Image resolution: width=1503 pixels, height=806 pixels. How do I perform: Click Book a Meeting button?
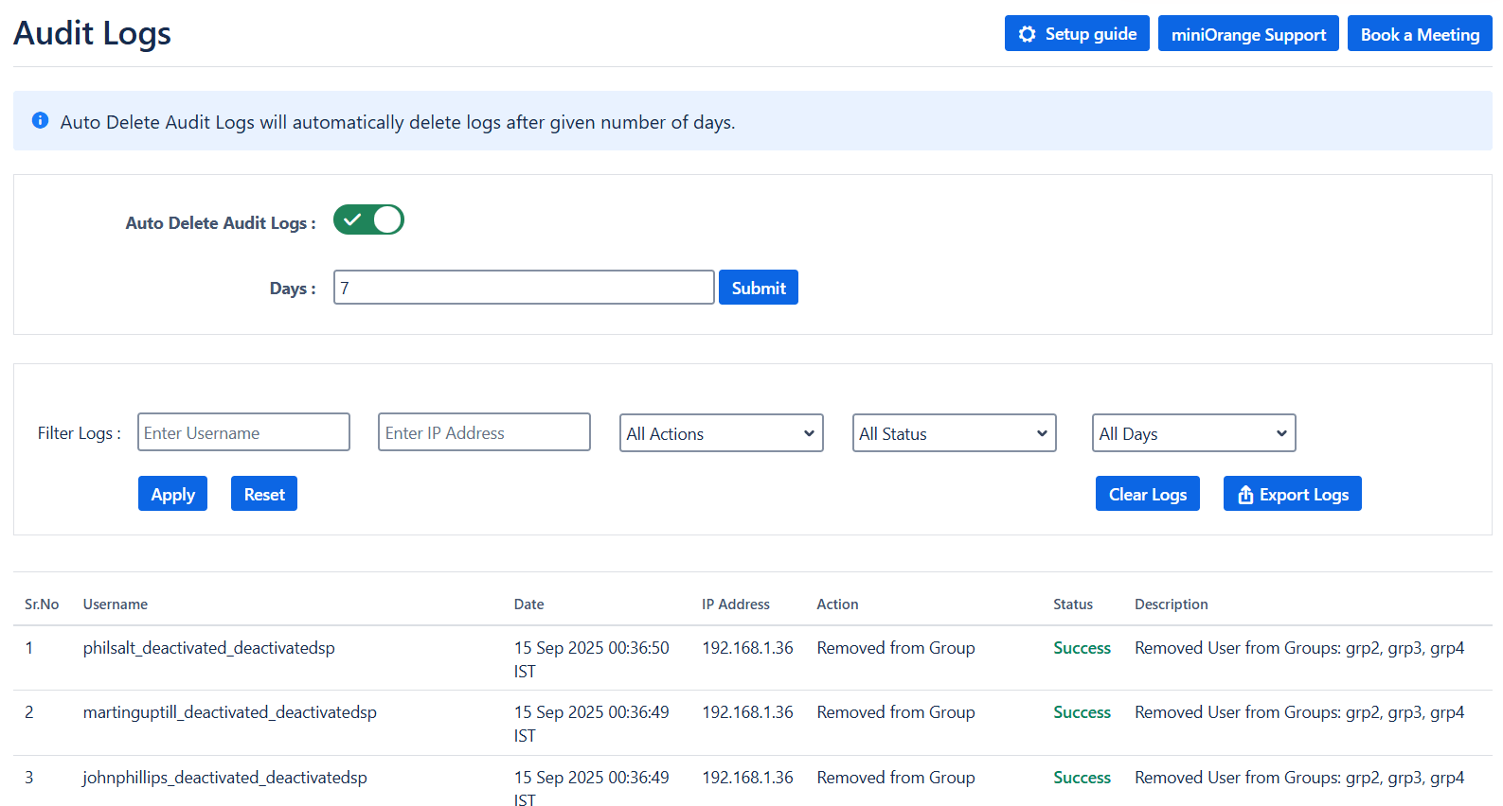[1419, 34]
